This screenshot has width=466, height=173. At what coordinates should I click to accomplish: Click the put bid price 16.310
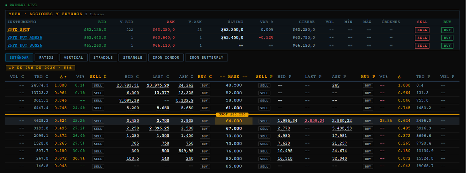tap(285, 158)
